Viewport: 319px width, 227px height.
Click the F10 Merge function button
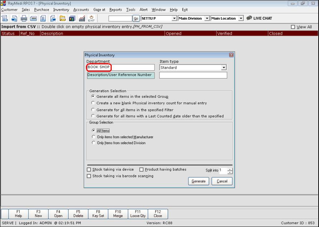(118, 214)
